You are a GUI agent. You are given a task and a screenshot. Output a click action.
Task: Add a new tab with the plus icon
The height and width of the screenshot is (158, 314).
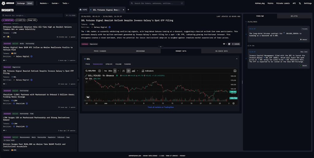point(128,10)
